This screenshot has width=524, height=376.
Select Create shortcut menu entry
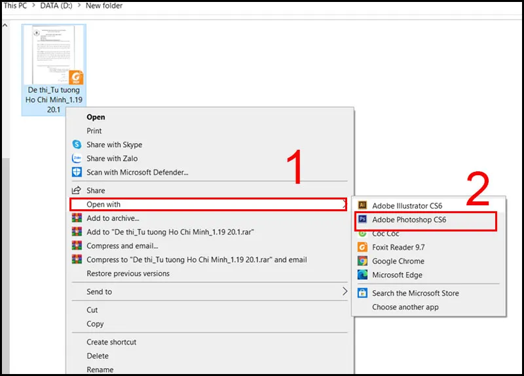click(x=112, y=342)
